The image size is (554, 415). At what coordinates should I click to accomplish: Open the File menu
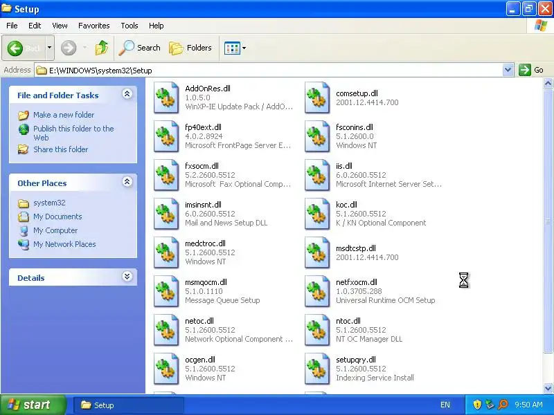[12, 26]
